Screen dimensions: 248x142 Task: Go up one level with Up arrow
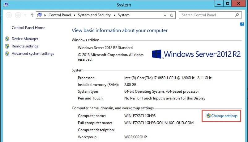click(x=32, y=15)
